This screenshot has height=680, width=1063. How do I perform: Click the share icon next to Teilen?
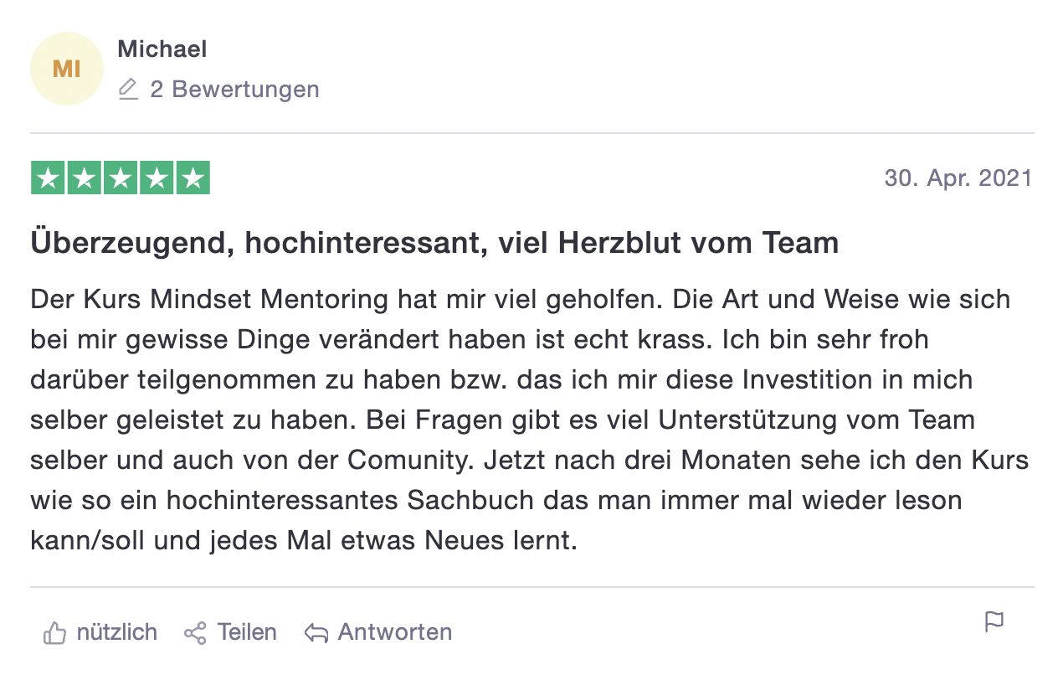(x=195, y=633)
